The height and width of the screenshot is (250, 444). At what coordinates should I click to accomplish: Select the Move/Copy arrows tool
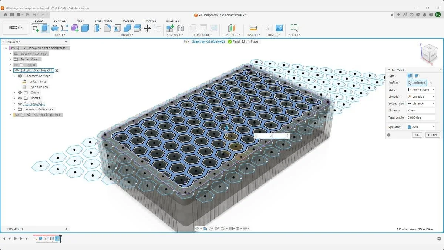coord(147,28)
